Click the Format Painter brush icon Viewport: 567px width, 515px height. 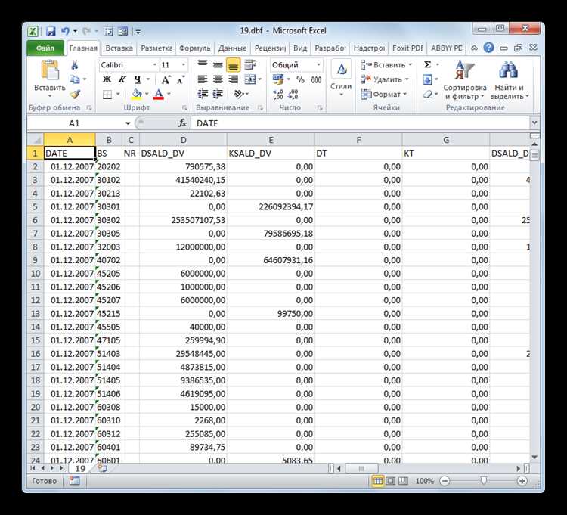pos(75,94)
